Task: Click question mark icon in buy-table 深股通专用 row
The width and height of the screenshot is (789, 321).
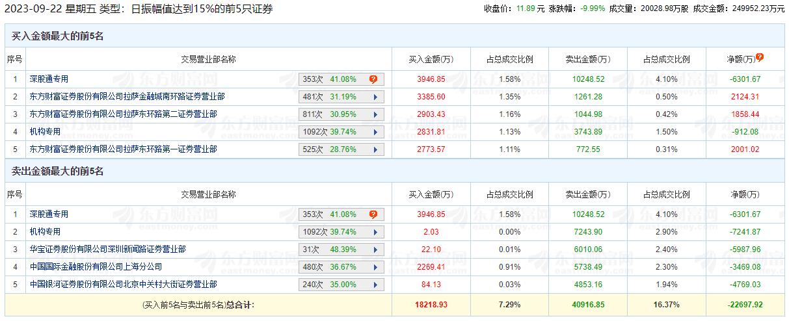Action: point(373,79)
